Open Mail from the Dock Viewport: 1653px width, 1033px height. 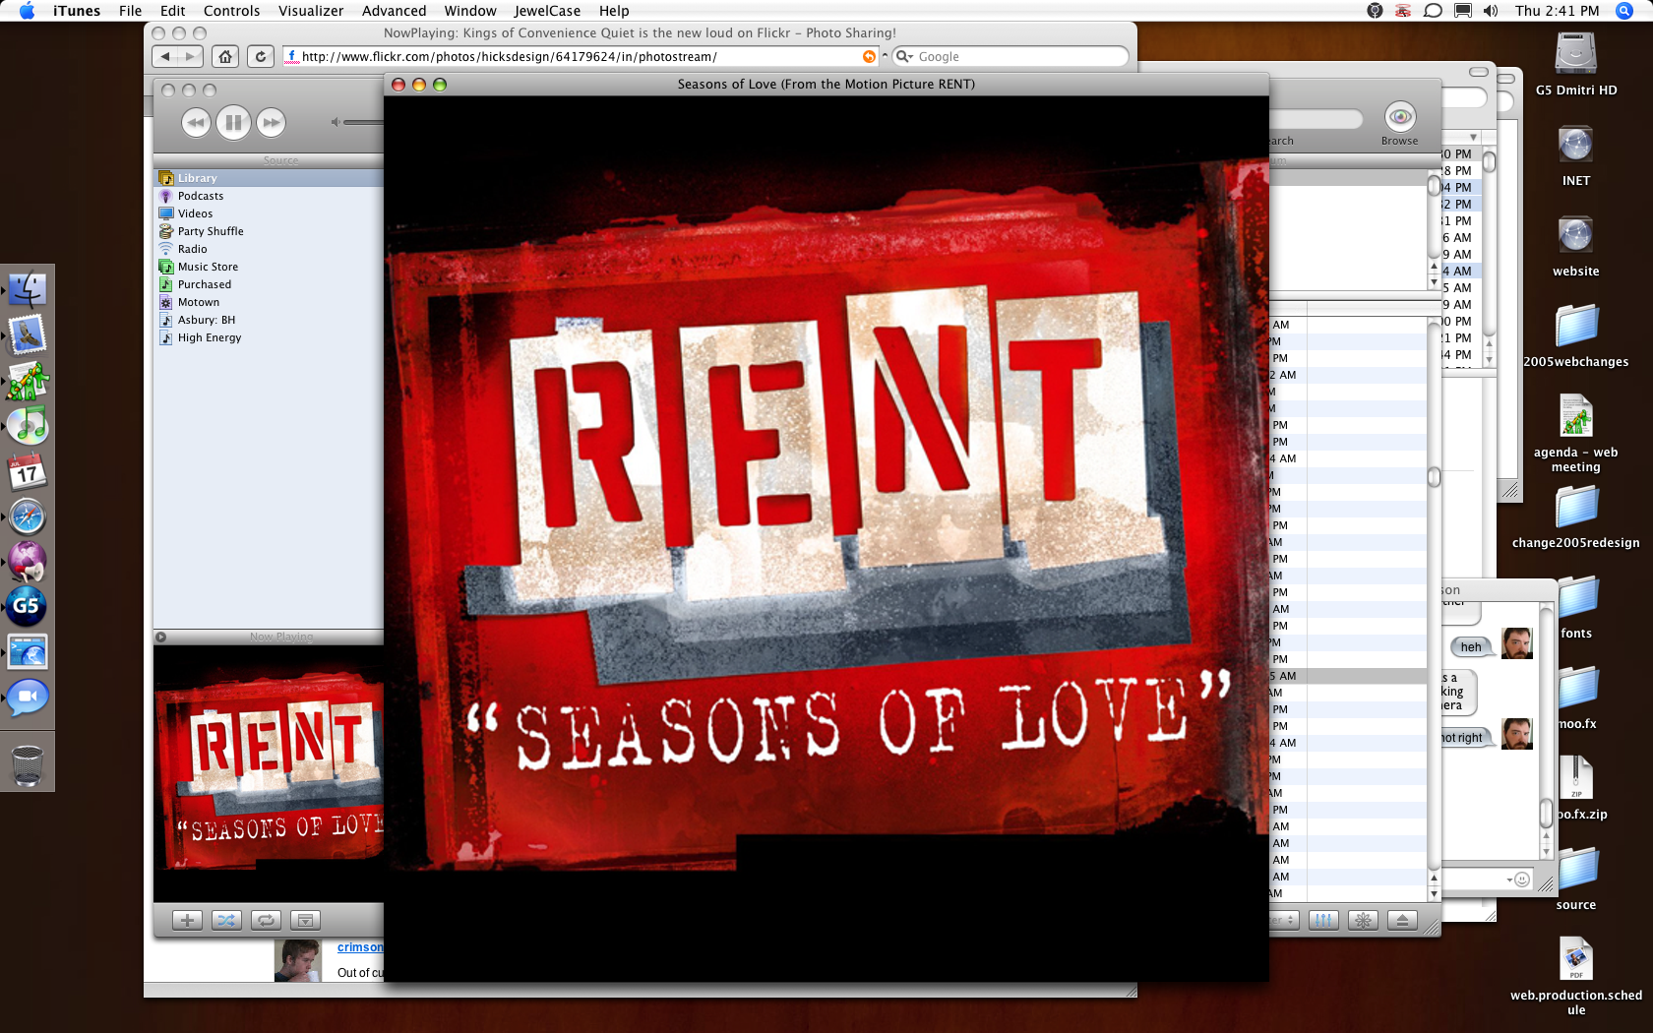28,334
